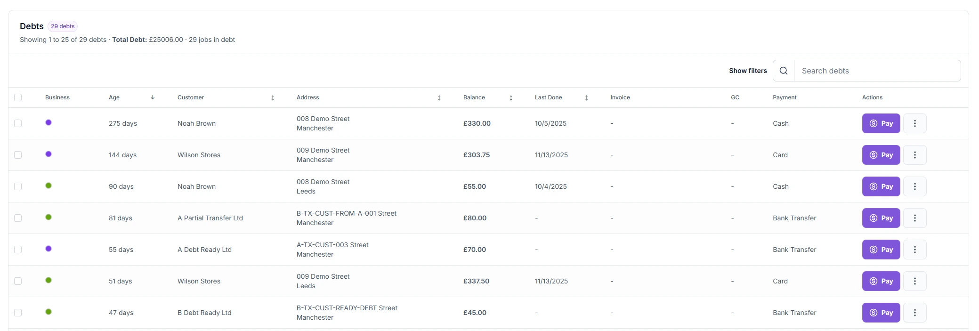Click inside the Search debts input field
Screen dimensions: 979x331
877,71
